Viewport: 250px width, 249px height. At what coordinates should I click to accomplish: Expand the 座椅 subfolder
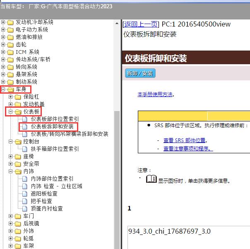[x=10, y=156]
